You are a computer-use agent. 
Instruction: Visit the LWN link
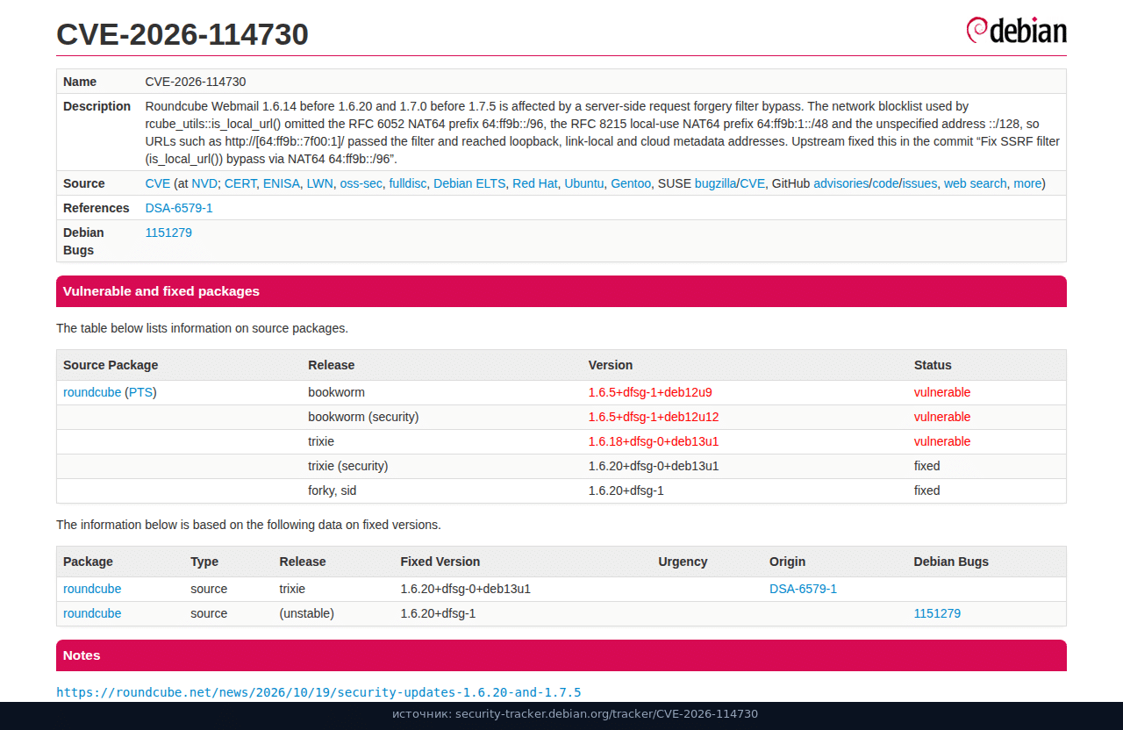[x=319, y=183]
